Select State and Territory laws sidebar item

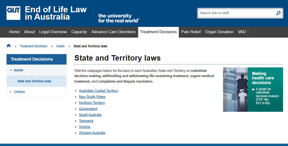coord(37,81)
